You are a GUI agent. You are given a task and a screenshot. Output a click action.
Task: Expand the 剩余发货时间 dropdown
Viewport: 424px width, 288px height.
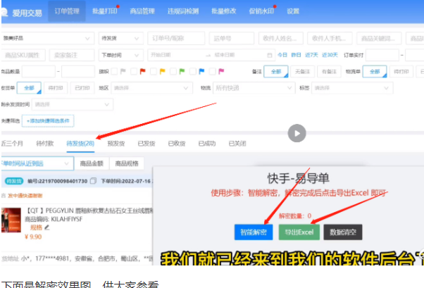(73, 104)
